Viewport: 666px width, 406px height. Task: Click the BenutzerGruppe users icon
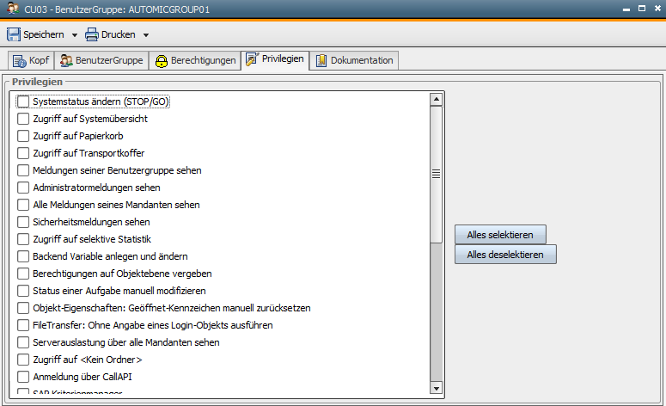point(66,60)
